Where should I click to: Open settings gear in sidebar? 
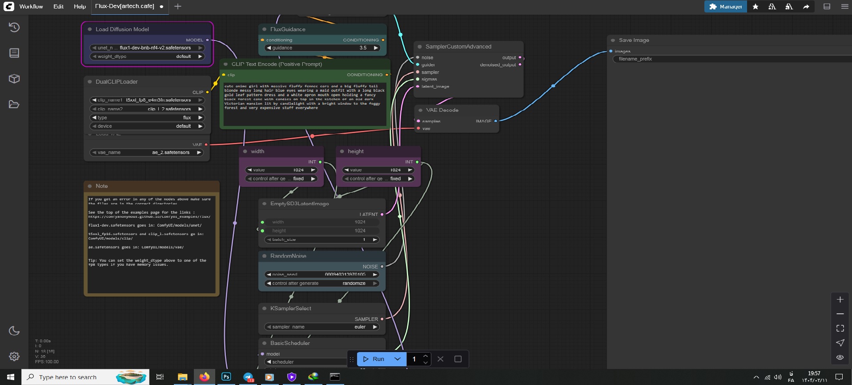(x=14, y=357)
